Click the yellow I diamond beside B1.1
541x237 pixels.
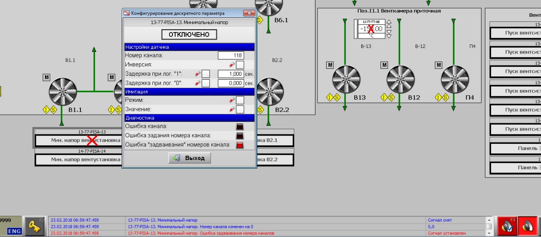tap(46, 110)
